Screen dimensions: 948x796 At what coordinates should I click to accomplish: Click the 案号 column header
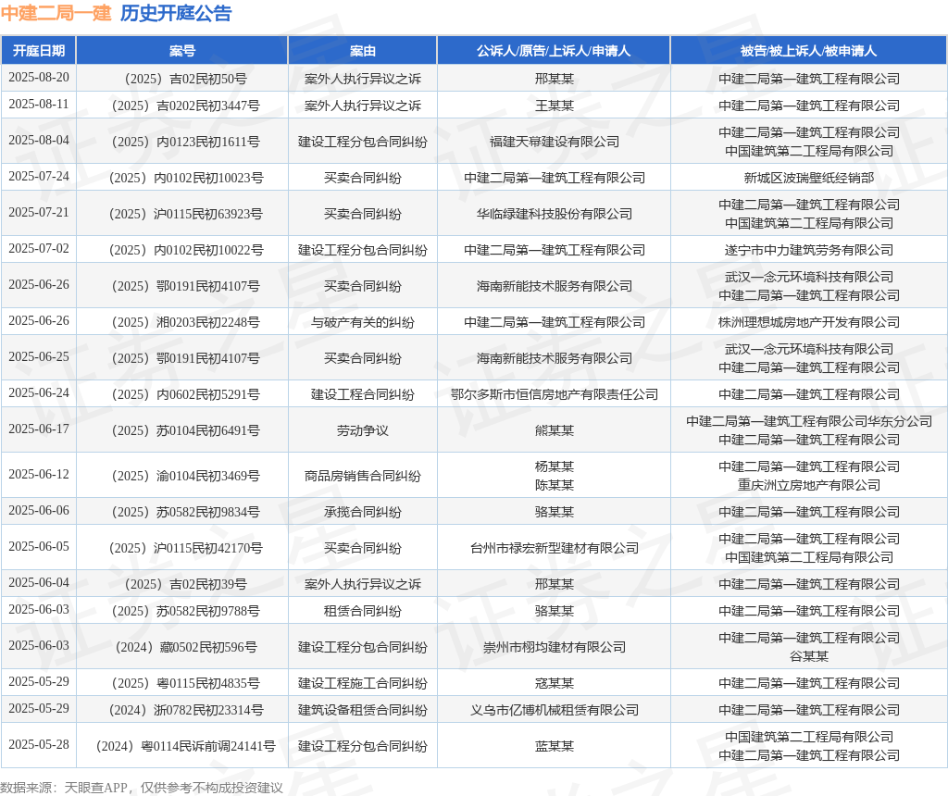click(182, 51)
